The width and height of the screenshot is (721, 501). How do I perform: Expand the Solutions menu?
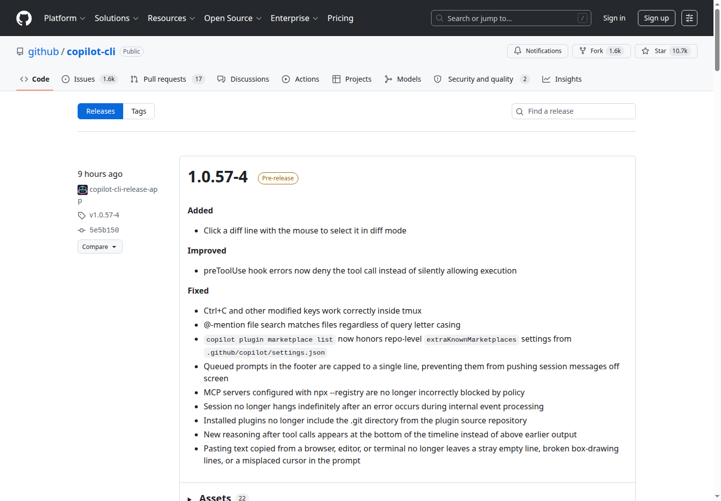click(x=116, y=18)
